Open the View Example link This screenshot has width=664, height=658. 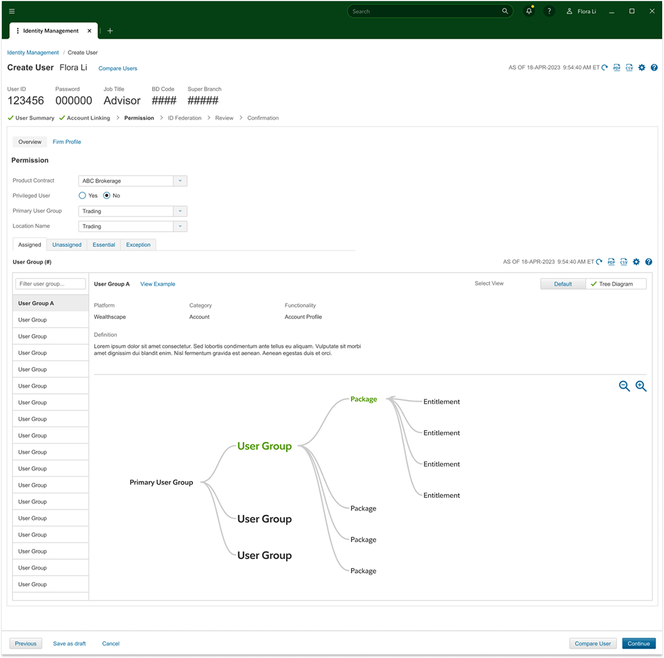[158, 284]
